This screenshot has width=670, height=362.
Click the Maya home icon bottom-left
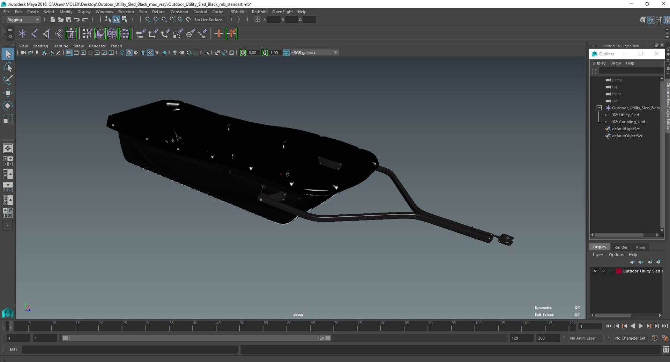(x=8, y=312)
